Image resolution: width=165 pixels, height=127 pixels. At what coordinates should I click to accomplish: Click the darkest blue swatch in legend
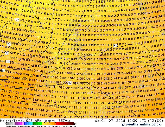pos(24,124)
